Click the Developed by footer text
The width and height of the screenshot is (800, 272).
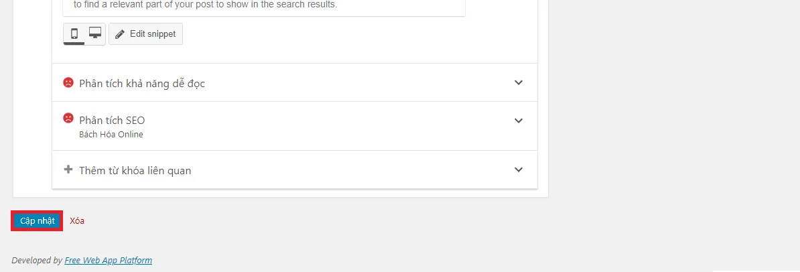[x=38, y=260]
